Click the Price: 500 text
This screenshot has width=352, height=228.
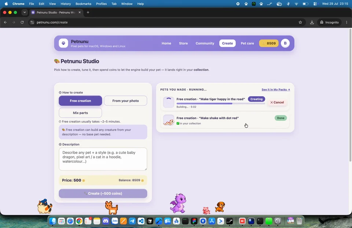coord(71,180)
